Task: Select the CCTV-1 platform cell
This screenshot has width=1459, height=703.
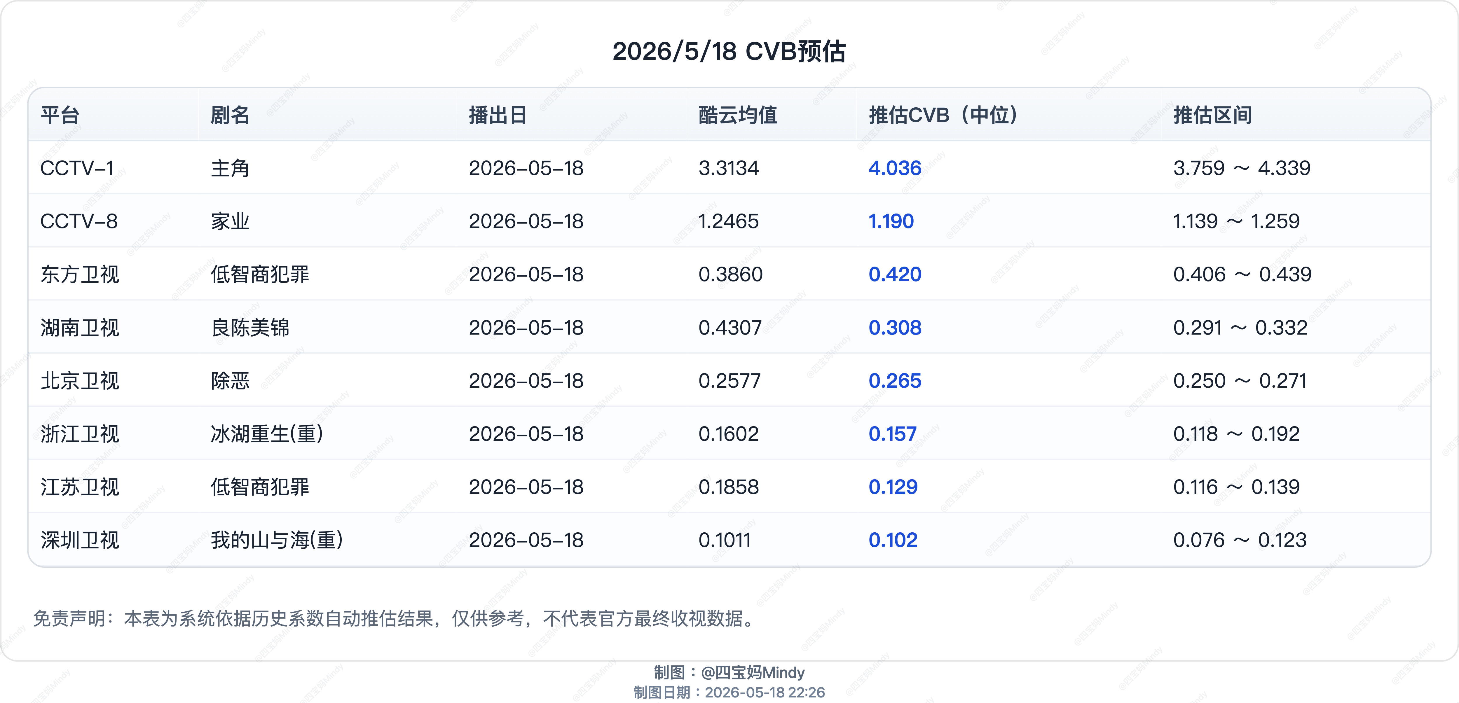Action: [77, 168]
